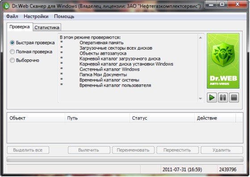
Task: Pause the scan with the pause button
Action: (x=223, y=97)
